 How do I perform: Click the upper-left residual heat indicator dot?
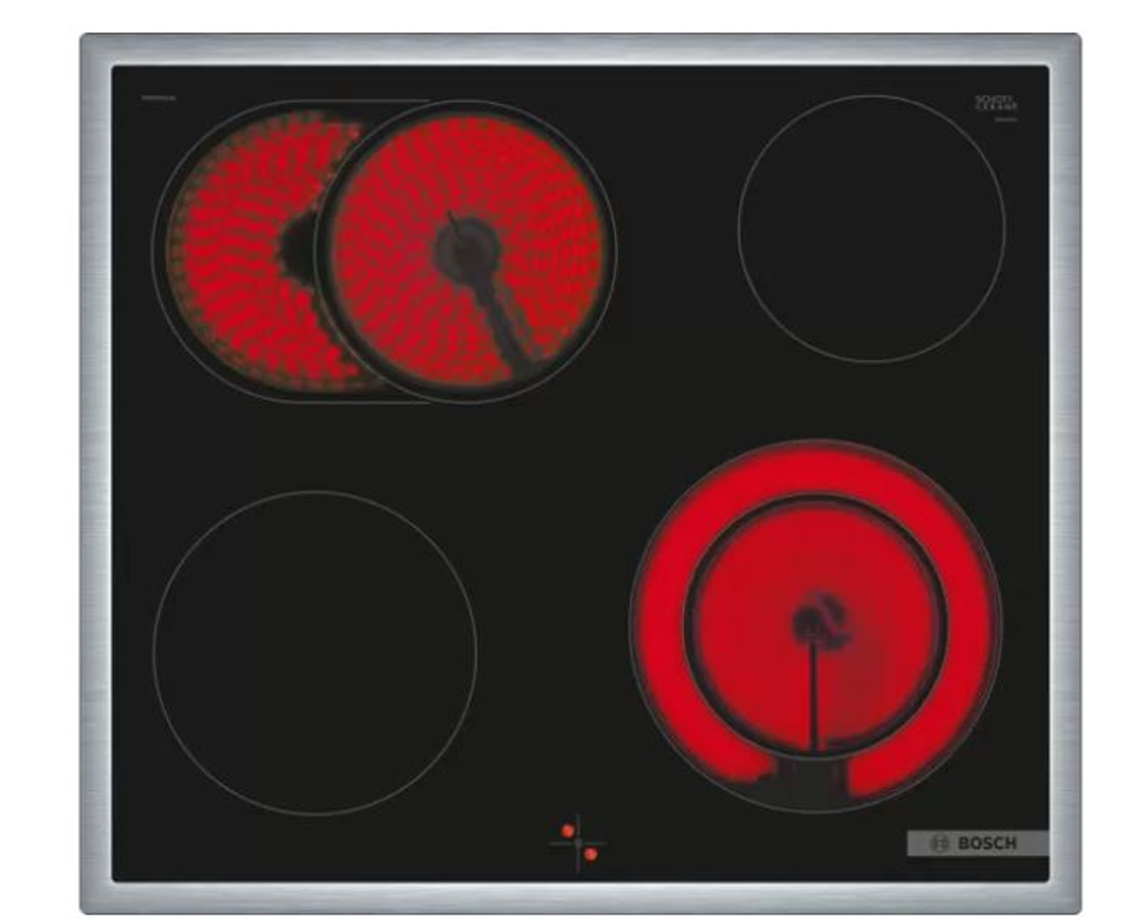(568, 831)
